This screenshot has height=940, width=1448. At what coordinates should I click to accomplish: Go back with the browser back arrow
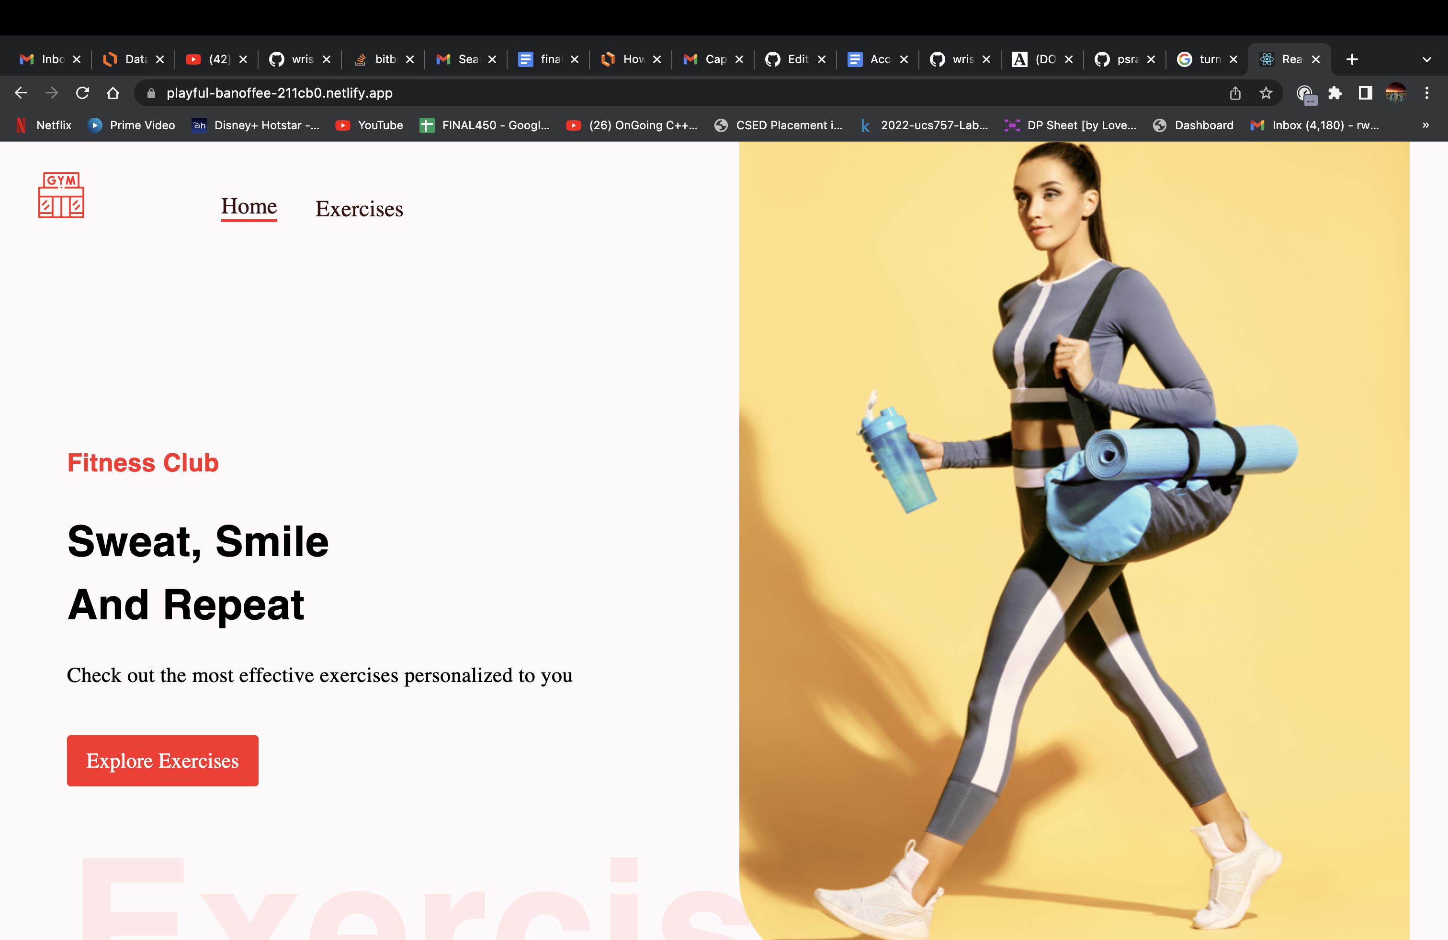21,93
